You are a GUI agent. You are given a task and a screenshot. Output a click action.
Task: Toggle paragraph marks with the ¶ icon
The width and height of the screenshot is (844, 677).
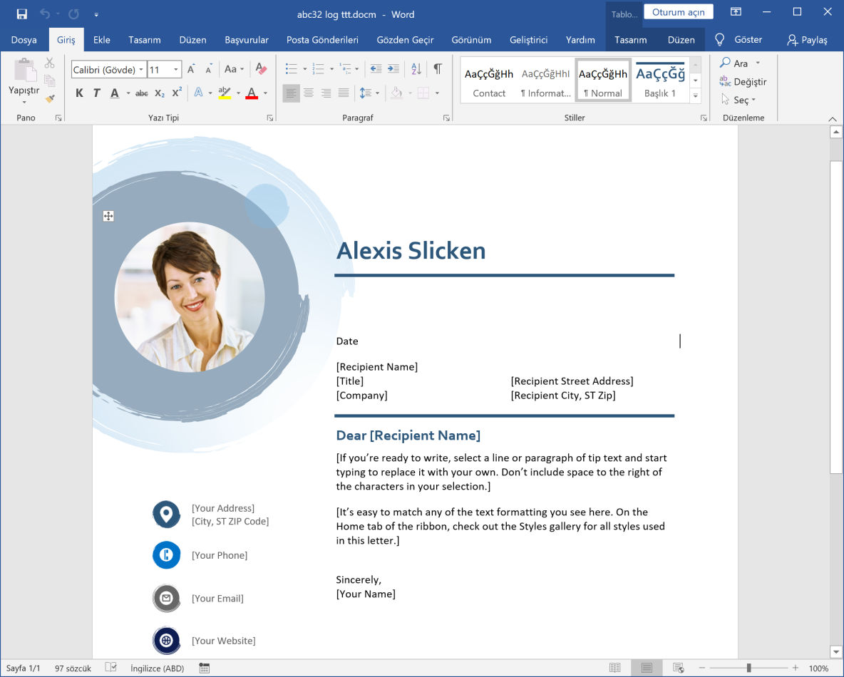click(437, 69)
